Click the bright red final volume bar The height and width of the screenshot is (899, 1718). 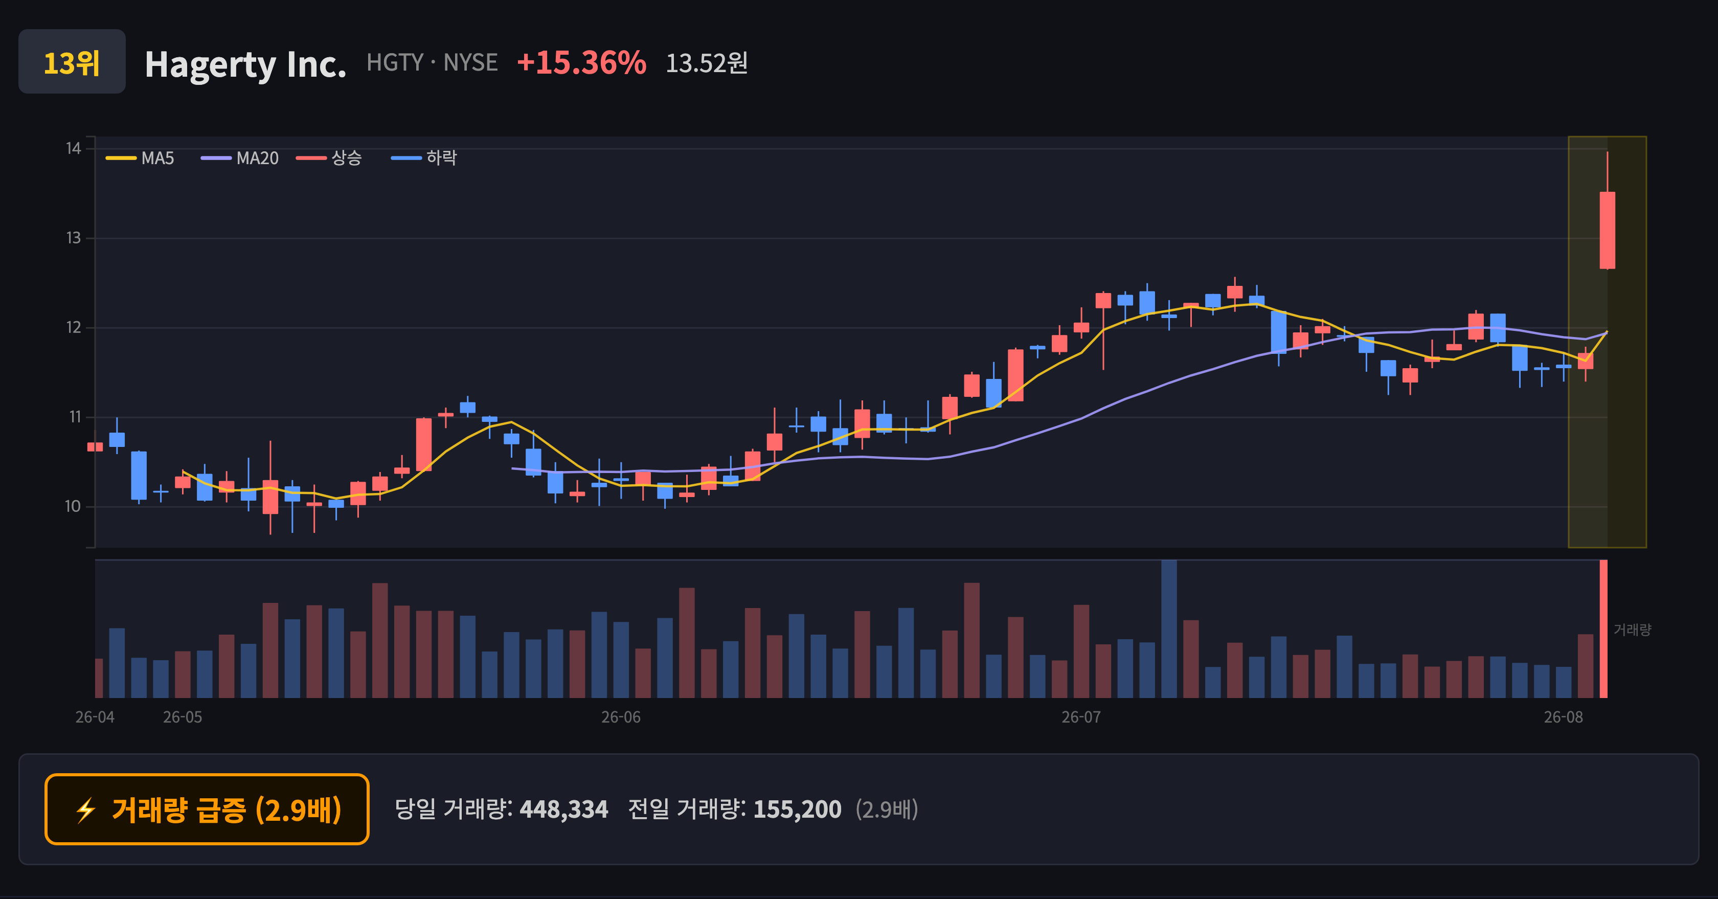[1603, 629]
